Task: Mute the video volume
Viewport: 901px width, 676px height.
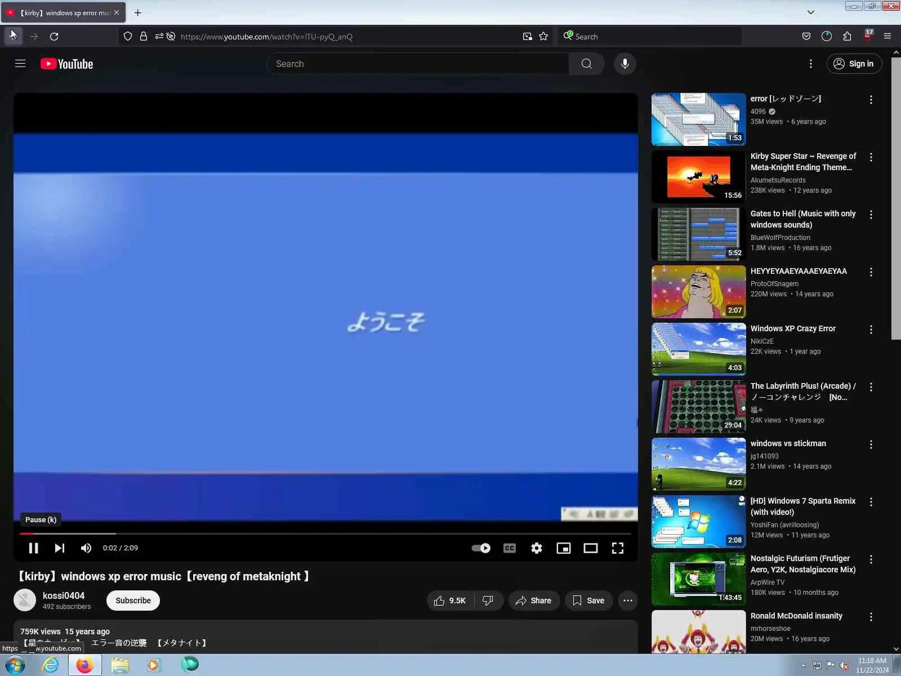Action: tap(86, 548)
